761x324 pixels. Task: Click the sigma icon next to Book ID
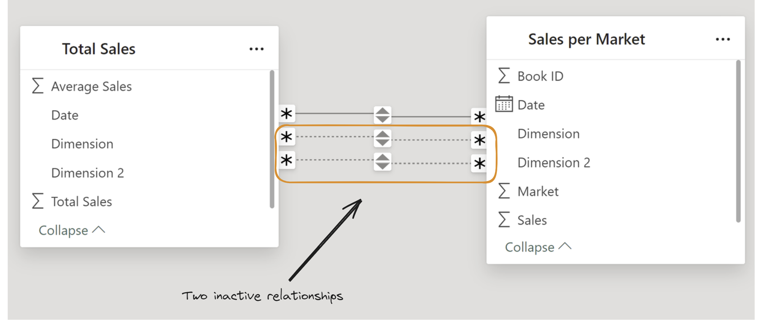click(504, 76)
